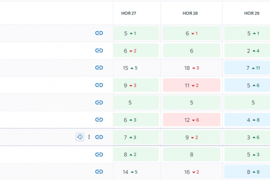270x180 pixels.
Task: Click the link icon in the row starting 8 ▲2
Action: click(99, 154)
